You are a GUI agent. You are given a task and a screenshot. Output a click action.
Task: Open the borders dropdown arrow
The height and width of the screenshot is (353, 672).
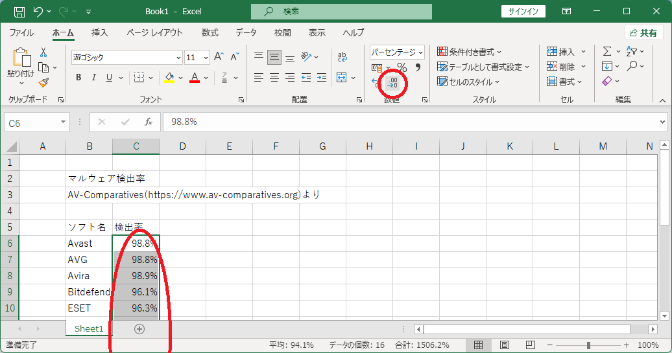click(x=151, y=78)
